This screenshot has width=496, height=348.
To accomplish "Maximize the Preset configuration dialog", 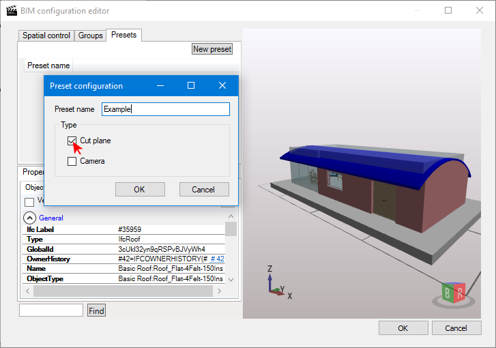I will coord(191,86).
